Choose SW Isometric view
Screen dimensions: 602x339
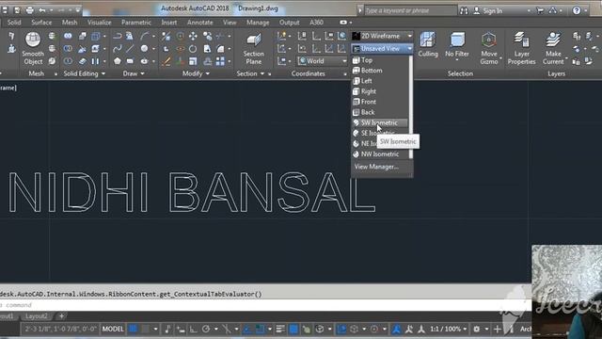379,122
